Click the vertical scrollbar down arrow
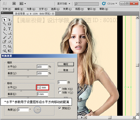Image resolution: width=140 pixels, height=120 pixels. (137, 114)
